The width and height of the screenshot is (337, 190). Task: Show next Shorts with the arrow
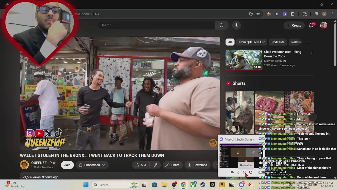(313, 117)
